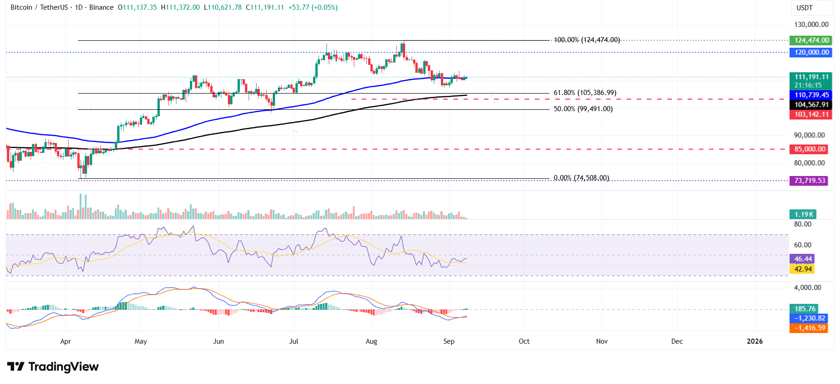The width and height of the screenshot is (840, 384).
Task: Click the blue MACD value −1,230.82
Action: click(x=809, y=318)
